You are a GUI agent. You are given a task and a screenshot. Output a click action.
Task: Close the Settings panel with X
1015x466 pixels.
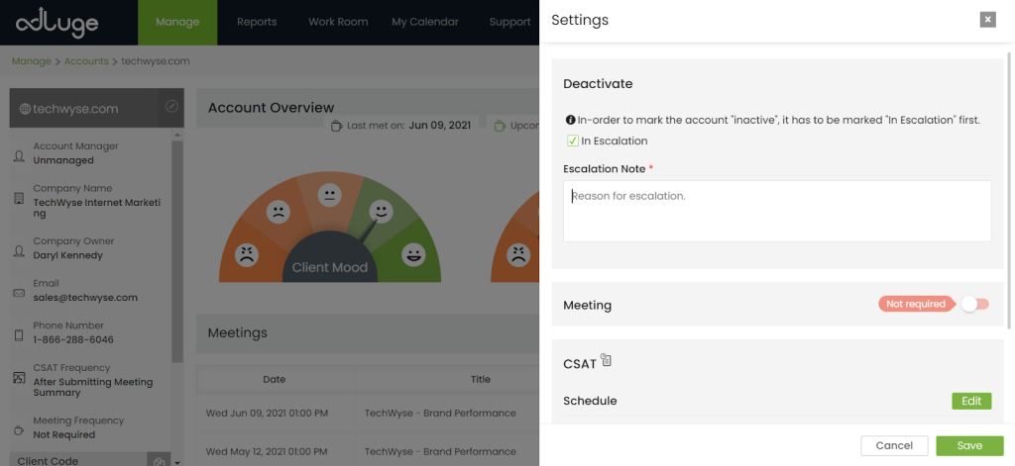987,20
